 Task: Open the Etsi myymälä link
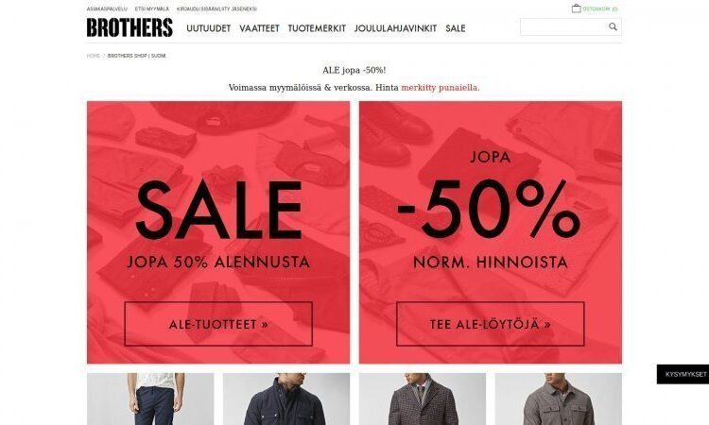(152, 9)
